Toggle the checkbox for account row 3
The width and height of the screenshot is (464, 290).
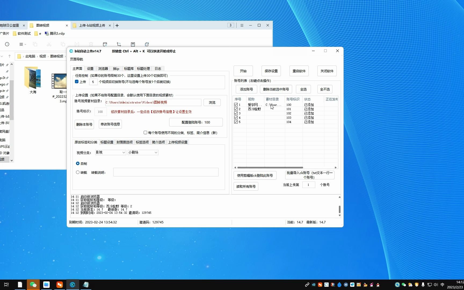click(236, 113)
